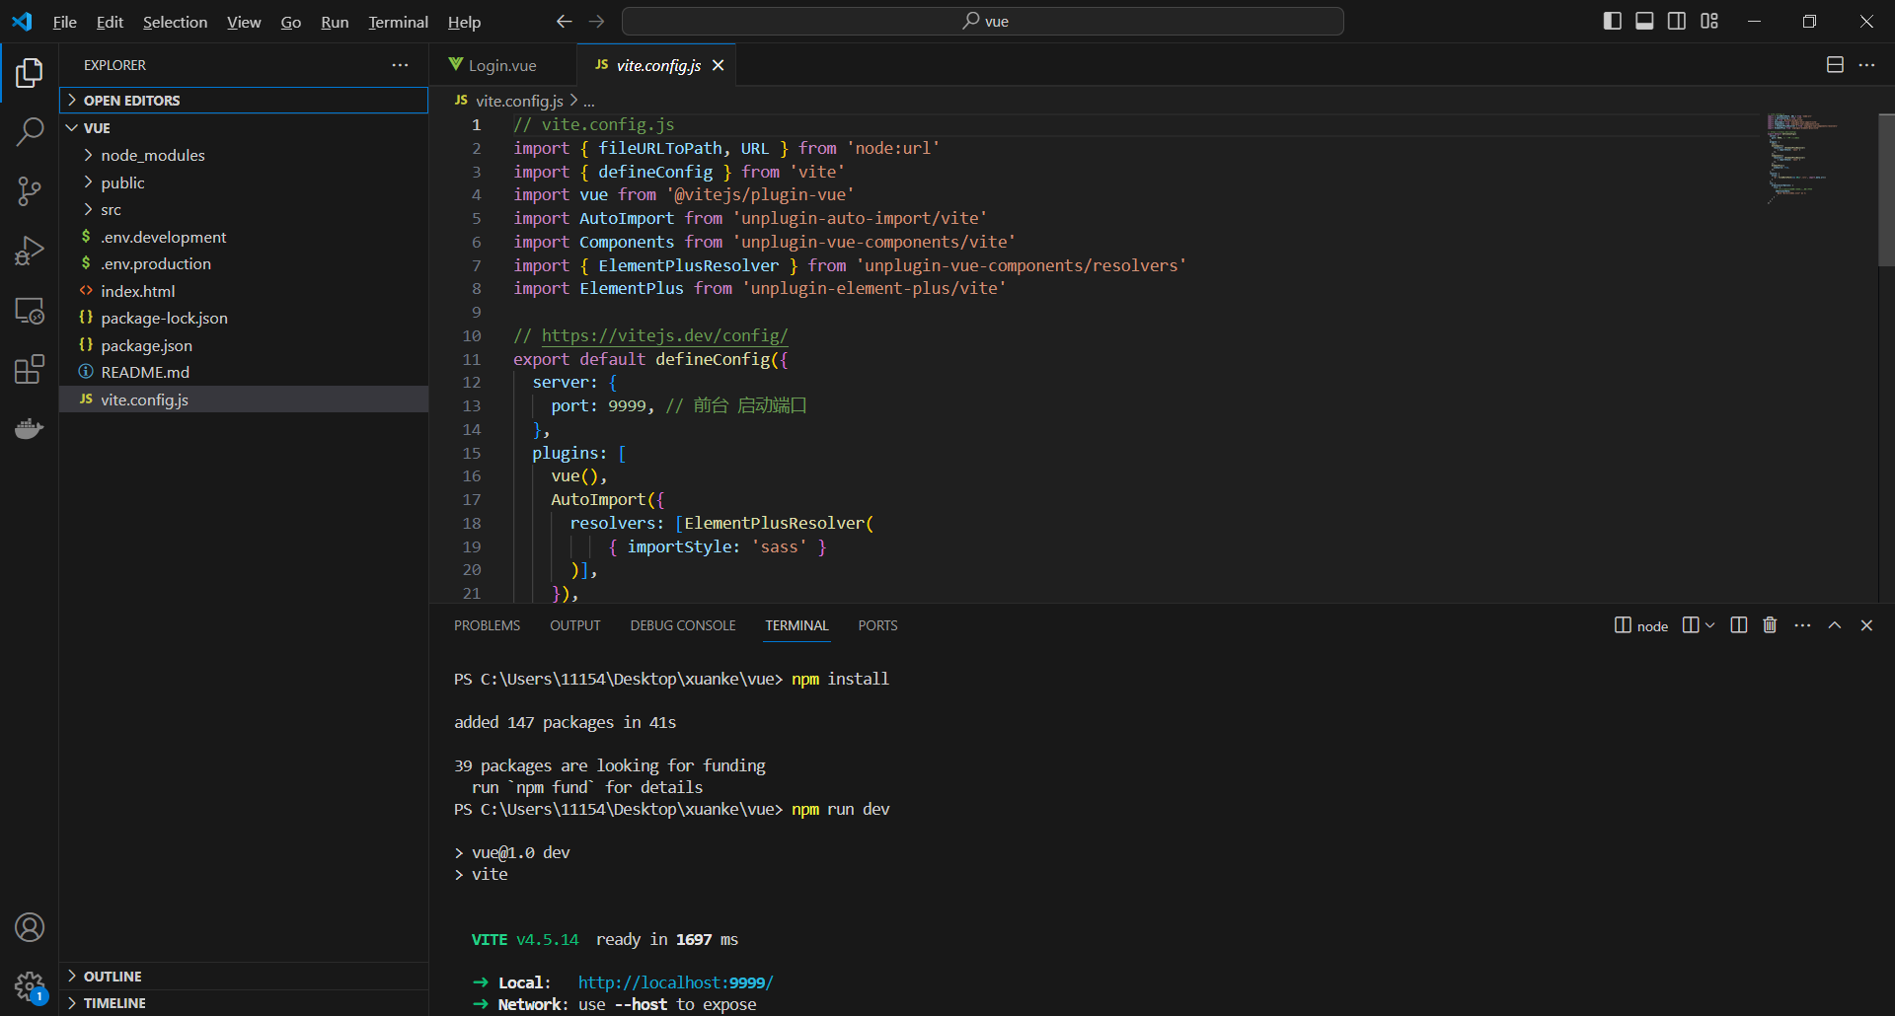
Task: Select vite.config.js in explorer tree
Action: 244,399
